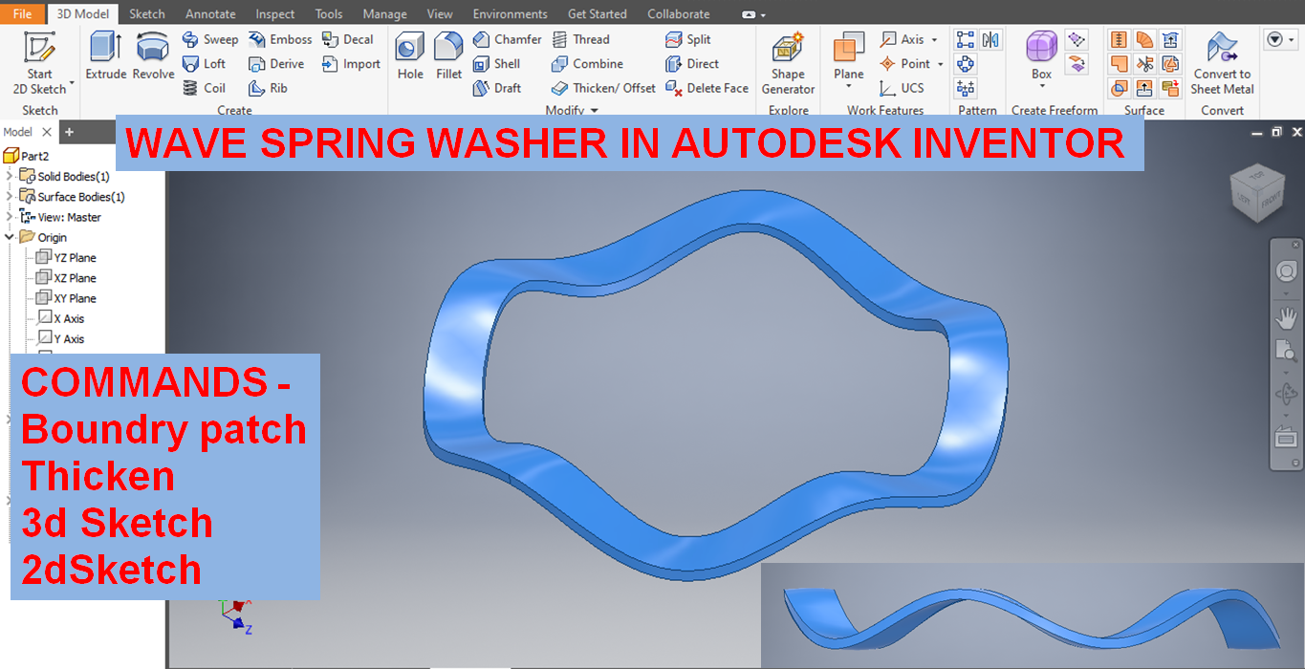Viewport: 1305px width, 669px height.
Task: Click the Hole tool
Action: [410, 55]
